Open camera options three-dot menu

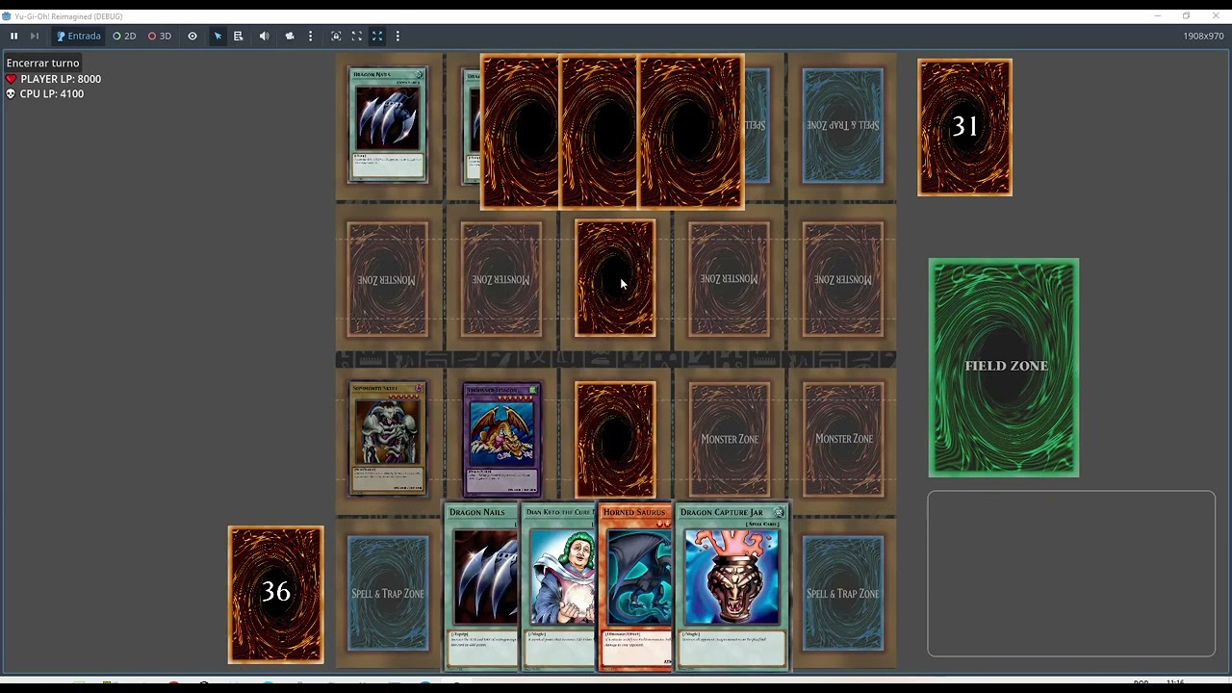(310, 36)
